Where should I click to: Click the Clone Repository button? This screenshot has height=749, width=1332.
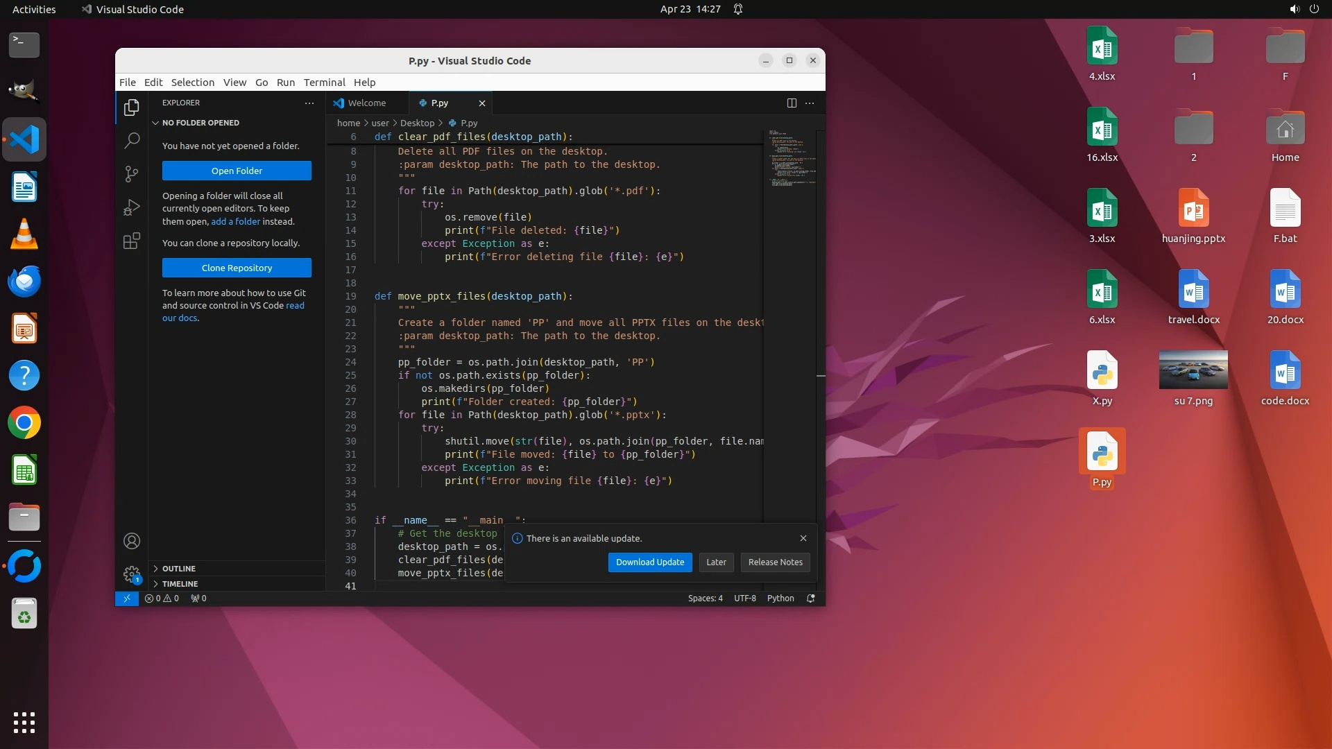point(237,268)
